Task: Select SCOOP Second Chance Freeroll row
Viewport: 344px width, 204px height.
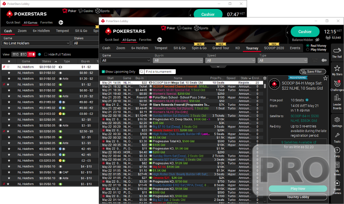Action: tap(181, 86)
